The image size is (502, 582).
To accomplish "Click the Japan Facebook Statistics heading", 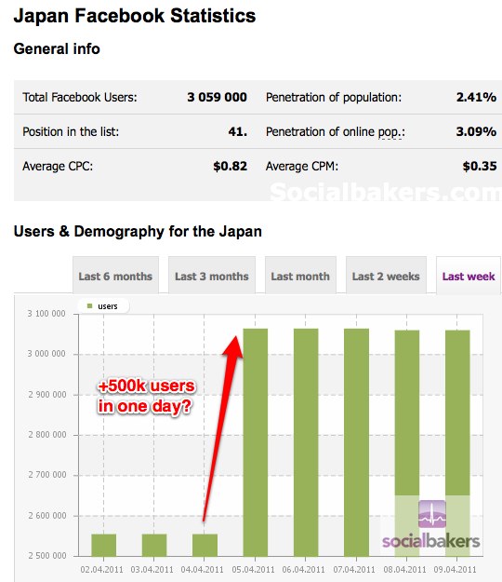I will click(x=135, y=16).
